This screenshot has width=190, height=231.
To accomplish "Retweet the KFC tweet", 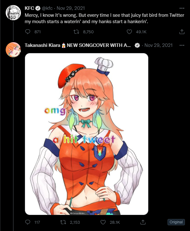I will [76, 32].
